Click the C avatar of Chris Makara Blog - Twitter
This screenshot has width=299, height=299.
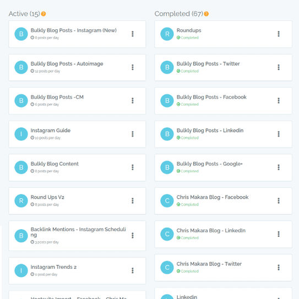tap(167, 268)
